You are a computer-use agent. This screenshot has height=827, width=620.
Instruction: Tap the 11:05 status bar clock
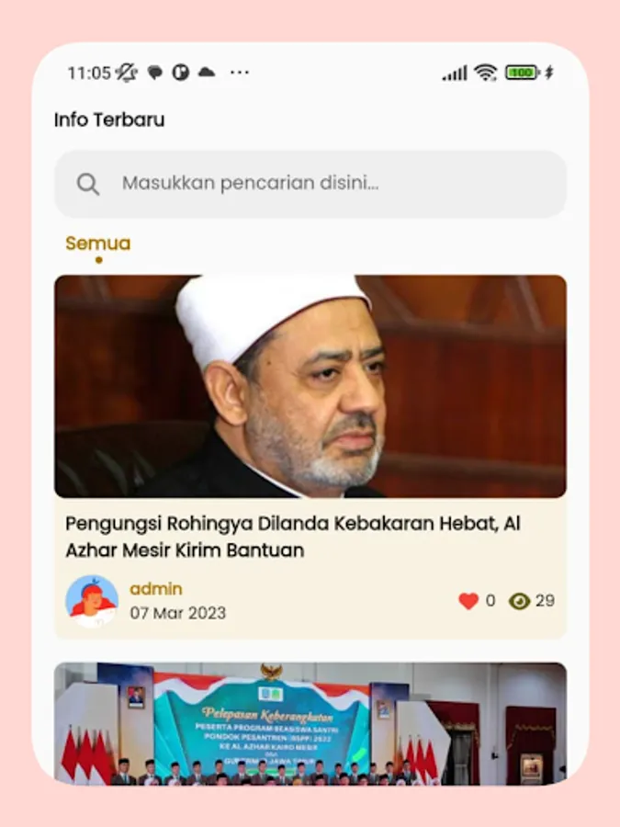click(89, 73)
